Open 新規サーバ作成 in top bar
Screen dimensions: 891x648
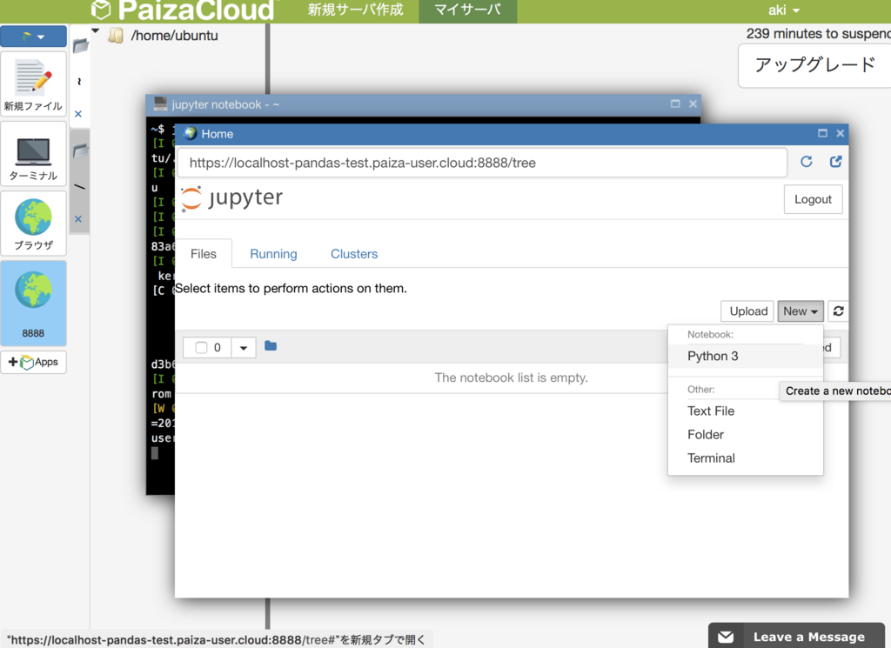[x=355, y=10]
